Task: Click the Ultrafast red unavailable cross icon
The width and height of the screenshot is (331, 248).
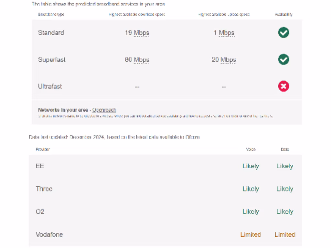Action: [x=283, y=86]
